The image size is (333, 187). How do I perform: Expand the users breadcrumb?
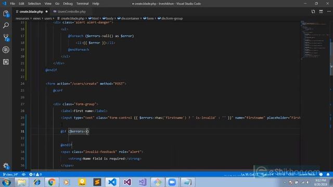pos(48,19)
